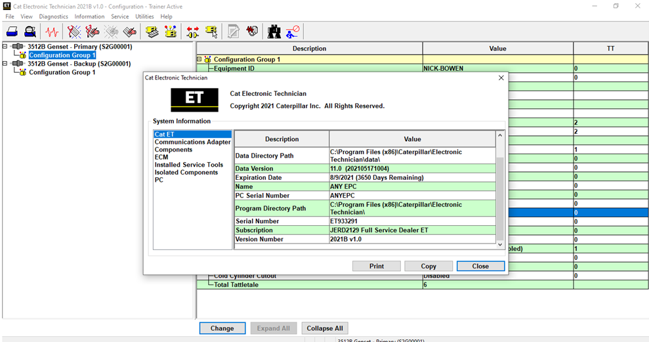The image size is (649, 342).
Task: Click the Collapse All button
Action: (325, 328)
